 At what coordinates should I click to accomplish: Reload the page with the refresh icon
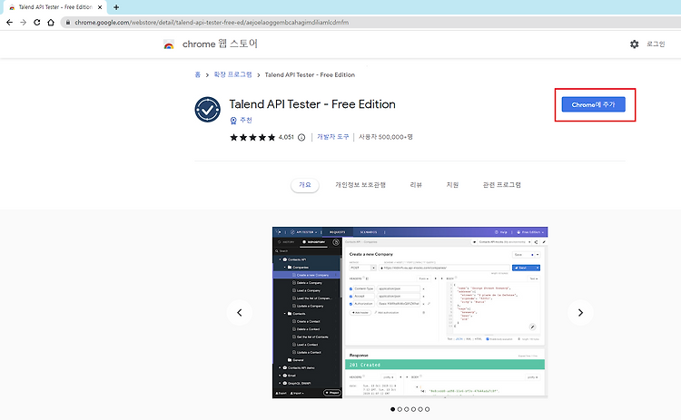(37, 23)
